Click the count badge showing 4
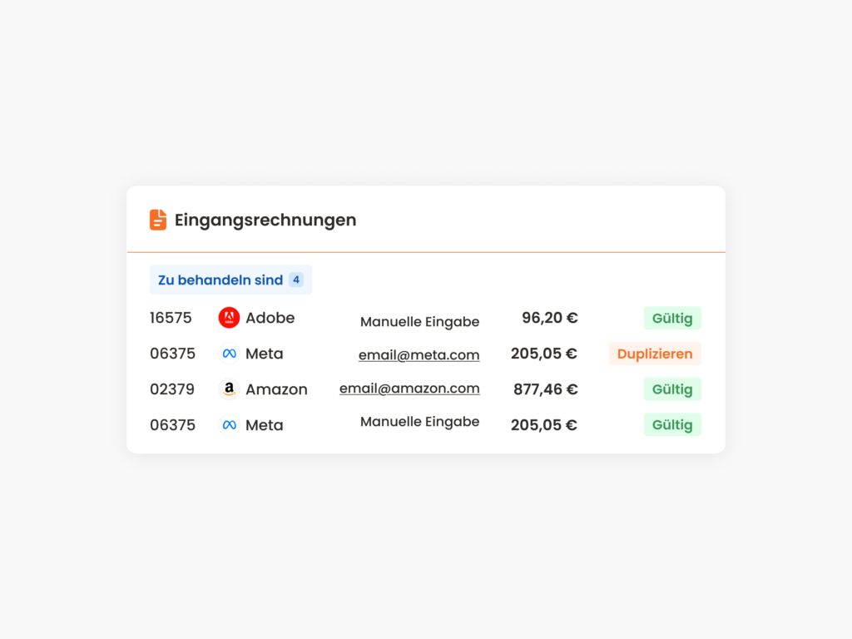Viewport: 852px width, 639px height. [296, 280]
